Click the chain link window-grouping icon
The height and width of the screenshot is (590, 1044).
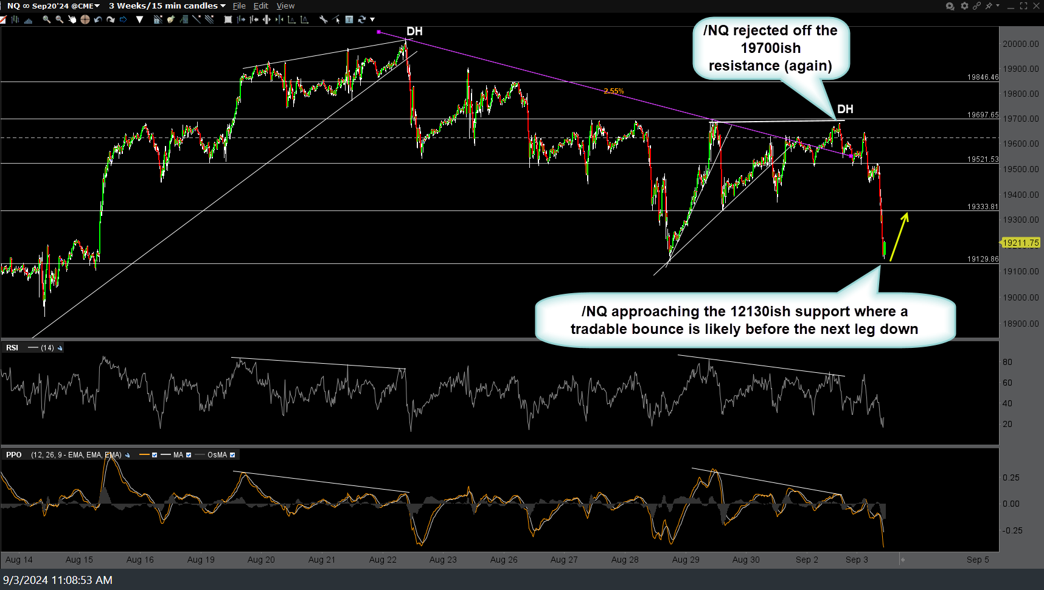976,6
